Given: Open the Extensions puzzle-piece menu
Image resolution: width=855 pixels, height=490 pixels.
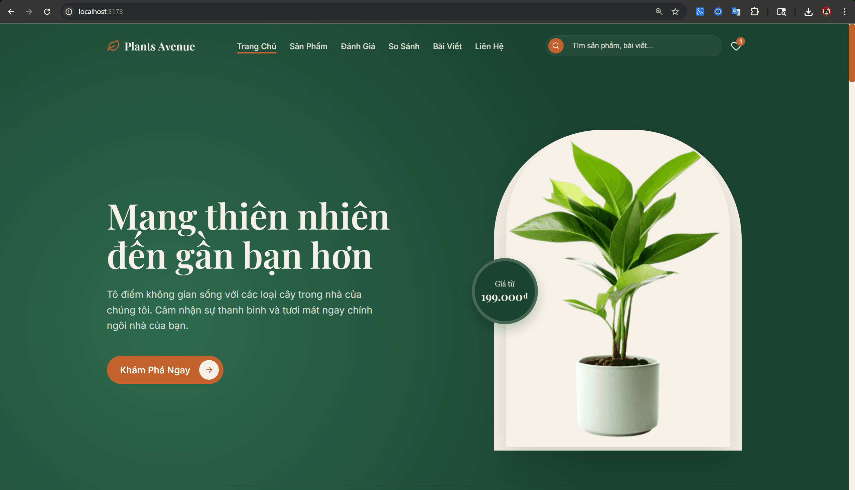Looking at the screenshot, I should [754, 12].
